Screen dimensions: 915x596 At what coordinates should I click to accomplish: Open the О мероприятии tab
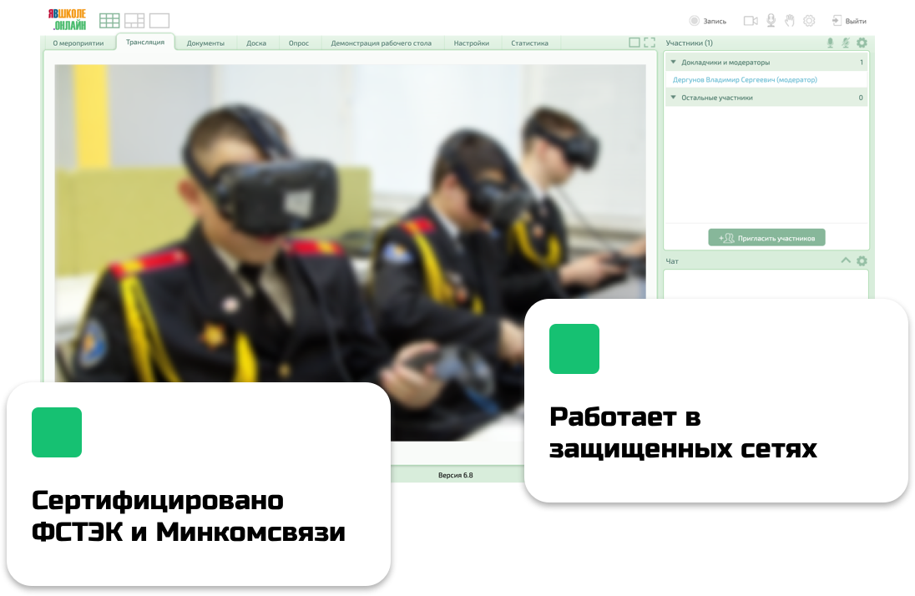click(x=78, y=43)
